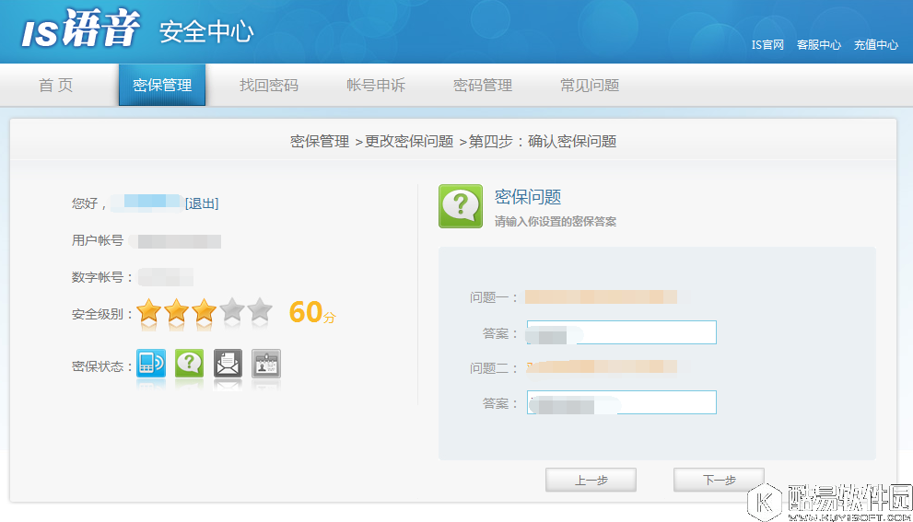Click the green security question status icon
913x522 pixels.
[x=189, y=363]
